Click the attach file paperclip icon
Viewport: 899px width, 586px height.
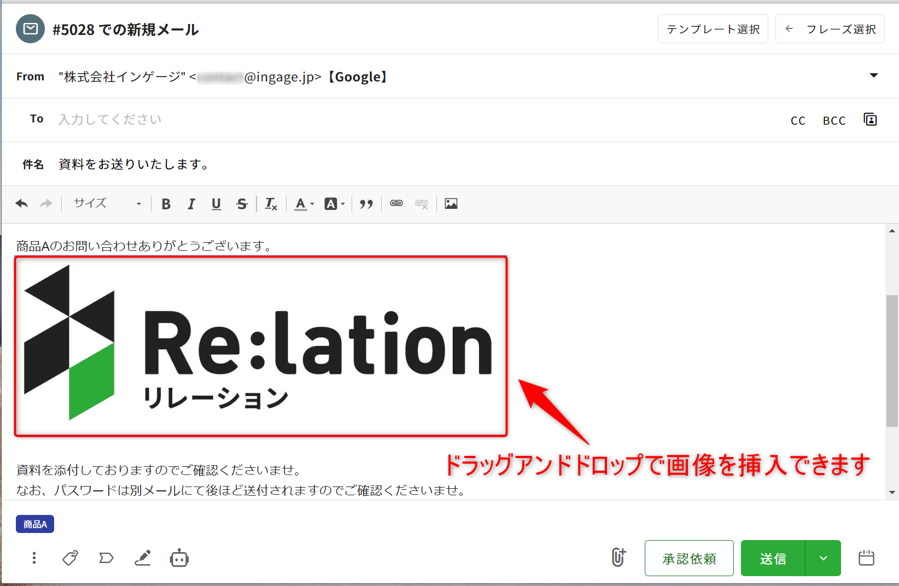618,558
